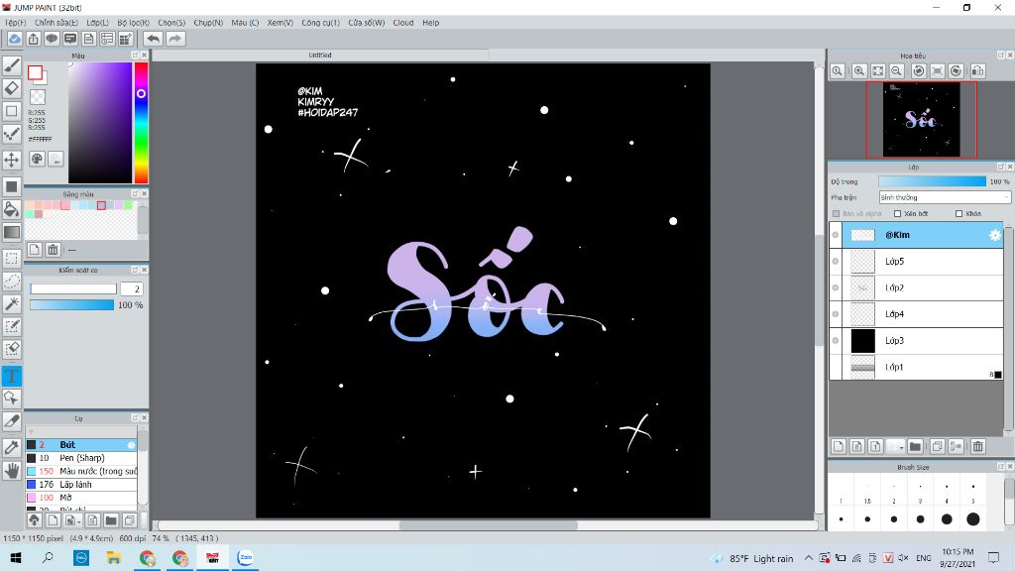The height and width of the screenshot is (571, 1015).
Task: Toggle visibility of the @Kim layer
Action: point(835,235)
